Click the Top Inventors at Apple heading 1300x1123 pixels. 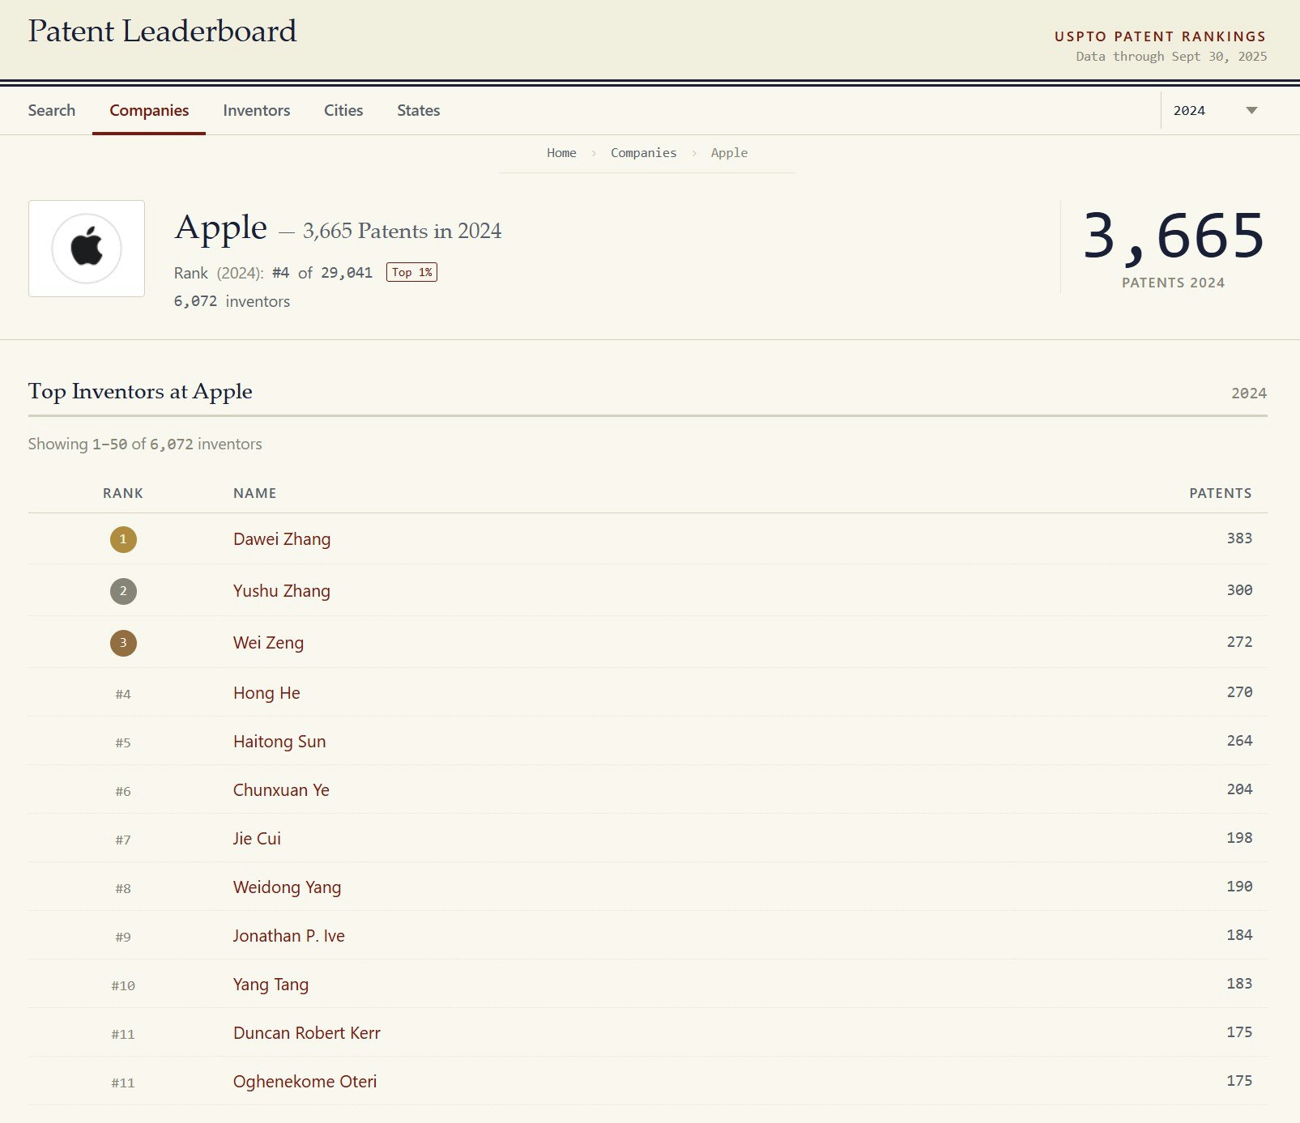tap(140, 392)
